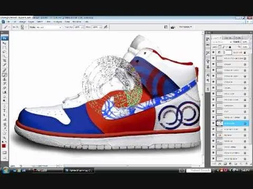The height and width of the screenshot is (189, 253).
Task: Select the Gradient tool
Action: [x=5, y=92]
